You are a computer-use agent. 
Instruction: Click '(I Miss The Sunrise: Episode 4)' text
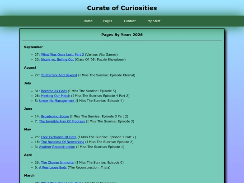(x=99, y=101)
